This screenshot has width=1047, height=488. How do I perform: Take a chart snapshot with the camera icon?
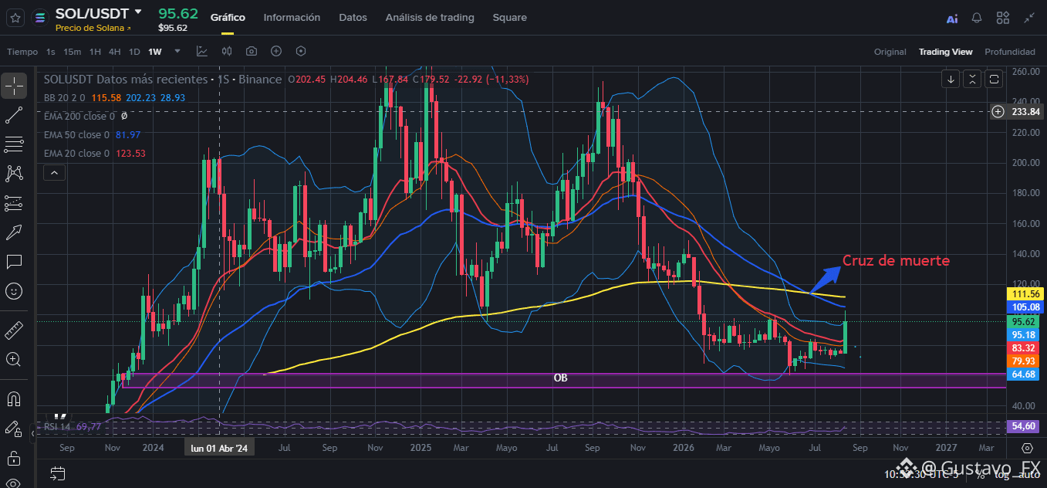252,52
